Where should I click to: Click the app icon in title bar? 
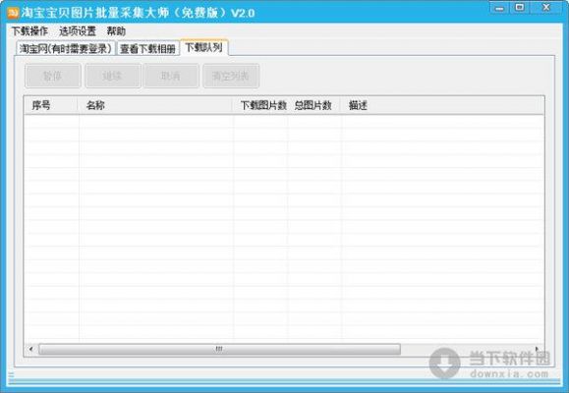(x=13, y=13)
